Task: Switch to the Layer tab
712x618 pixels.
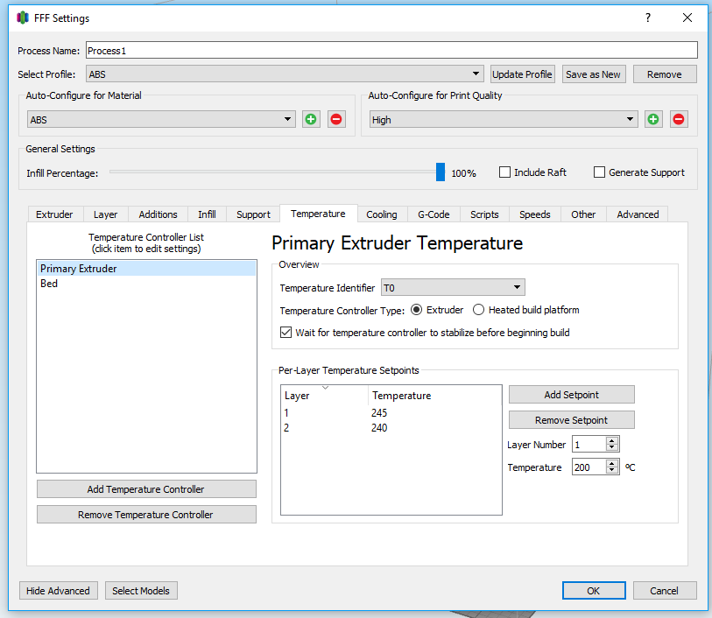Action: point(105,214)
